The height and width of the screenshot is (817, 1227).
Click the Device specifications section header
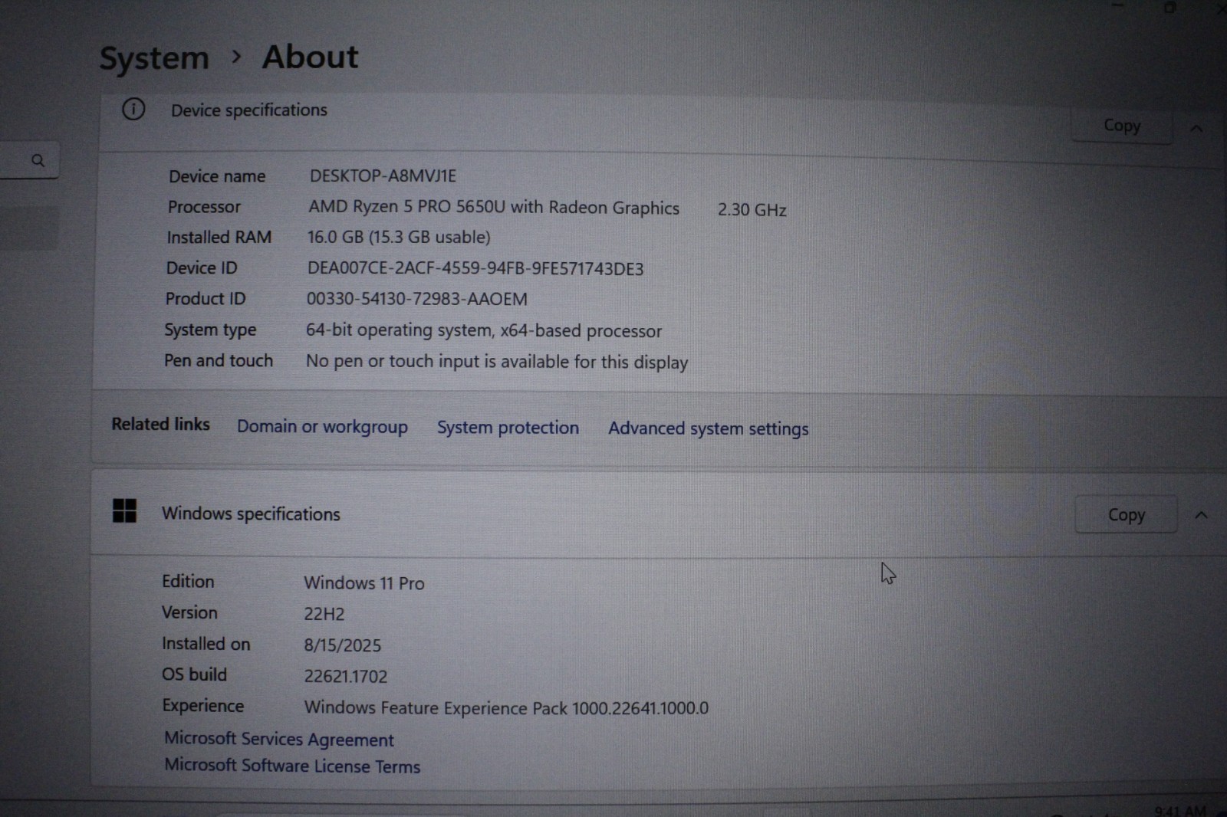point(249,110)
